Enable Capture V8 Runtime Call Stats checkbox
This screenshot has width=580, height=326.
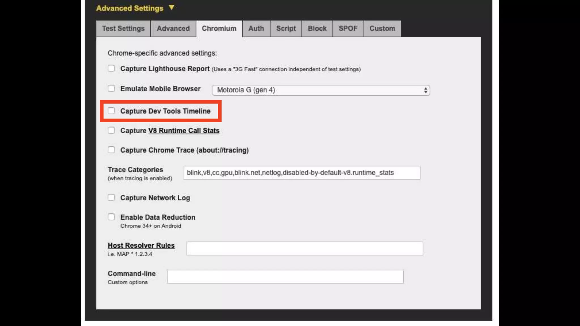[x=111, y=130]
